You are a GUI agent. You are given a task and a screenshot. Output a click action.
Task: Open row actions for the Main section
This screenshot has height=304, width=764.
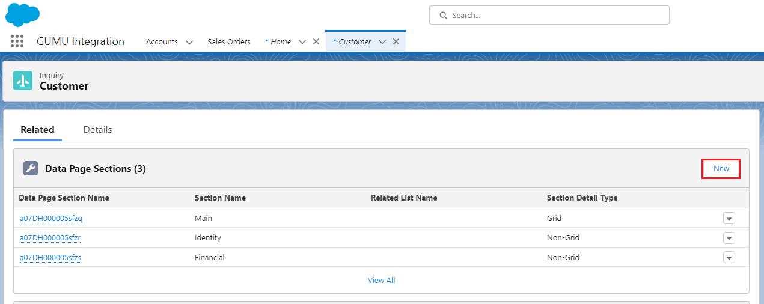point(729,219)
